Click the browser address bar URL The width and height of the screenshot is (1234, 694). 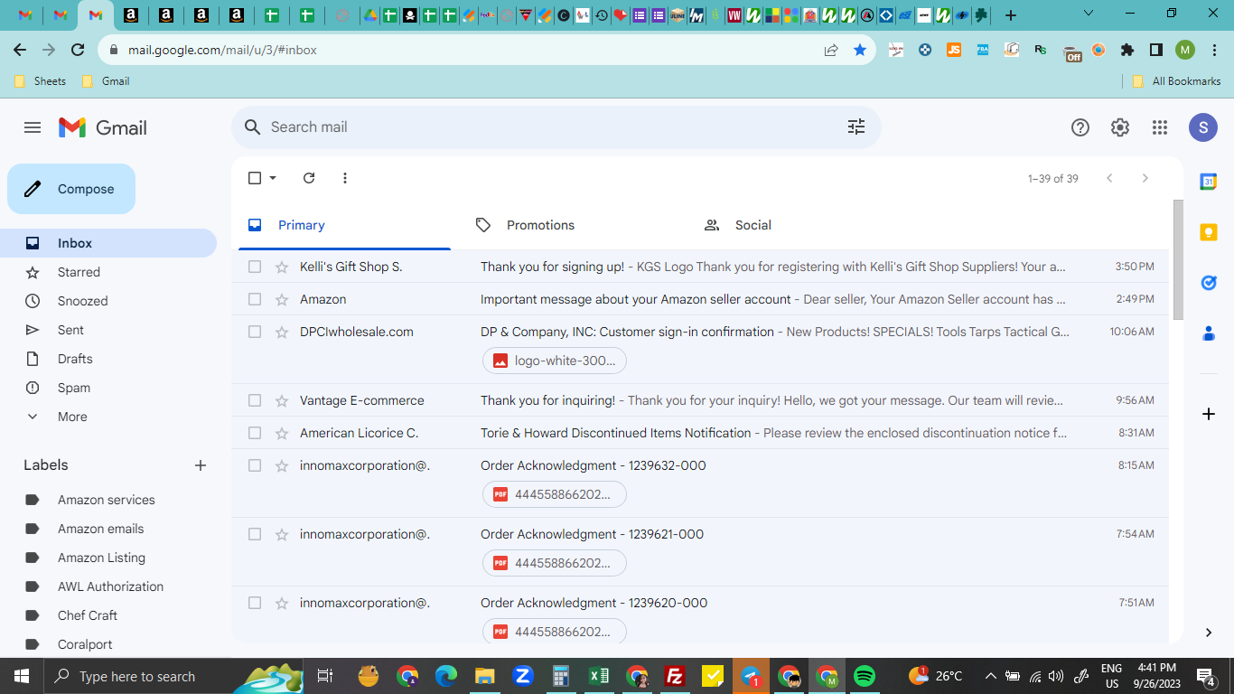tap(222, 50)
